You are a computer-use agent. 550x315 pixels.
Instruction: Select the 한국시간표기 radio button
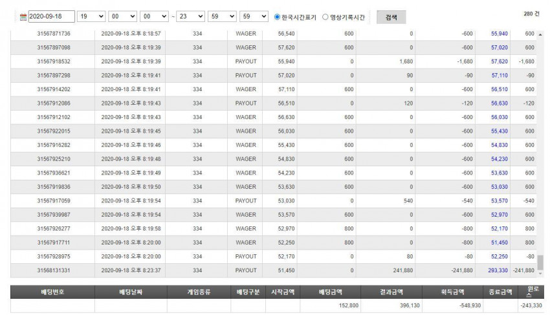pos(277,17)
